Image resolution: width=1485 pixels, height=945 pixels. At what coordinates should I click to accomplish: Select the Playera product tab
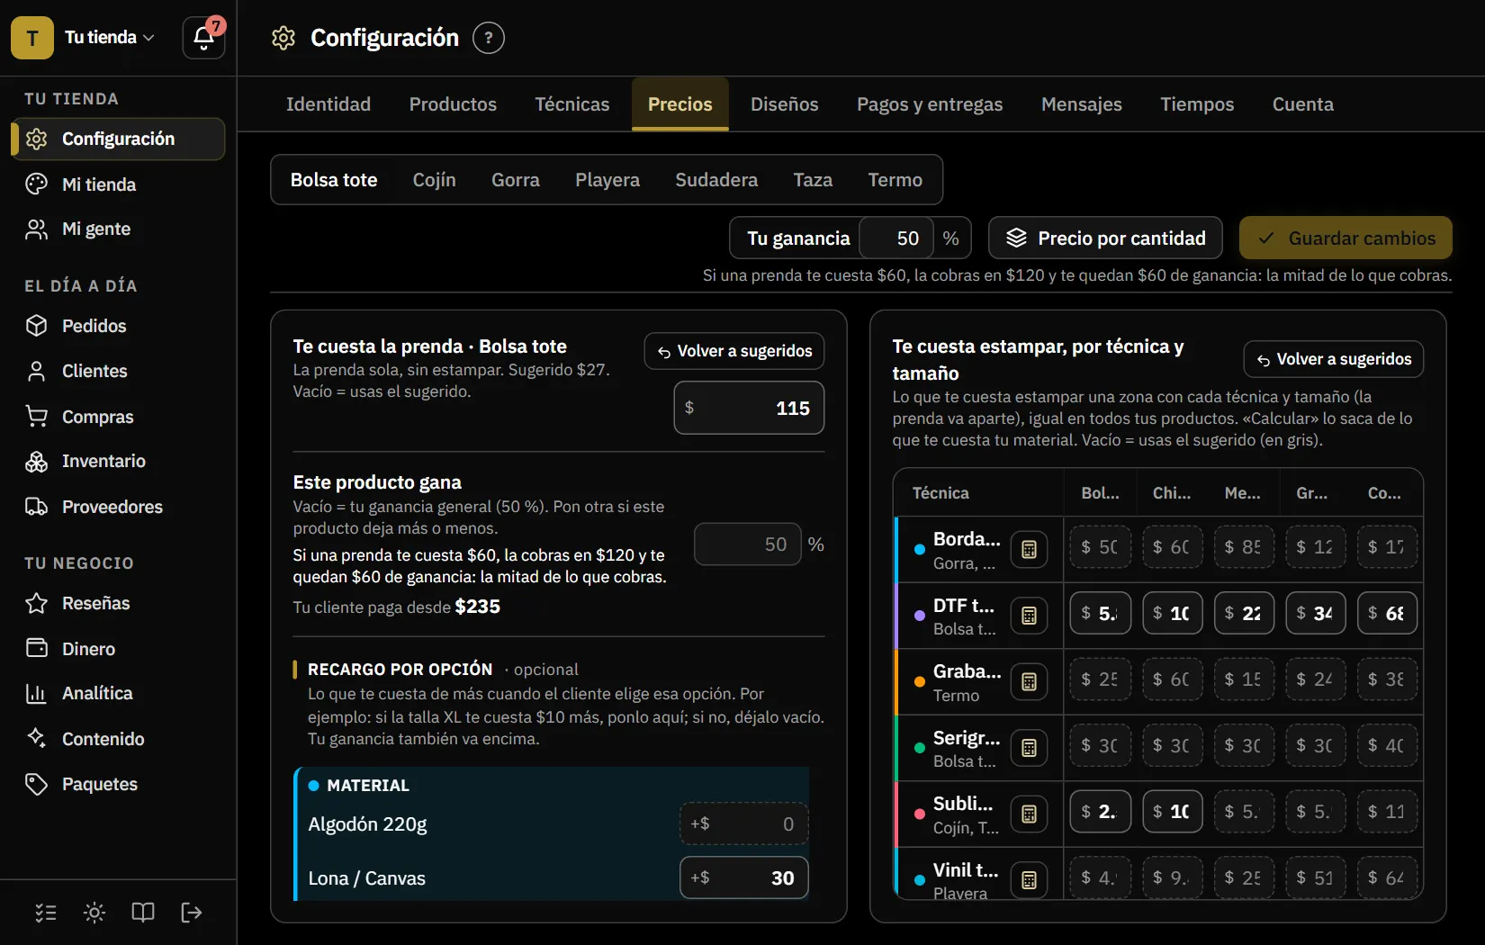(x=607, y=180)
